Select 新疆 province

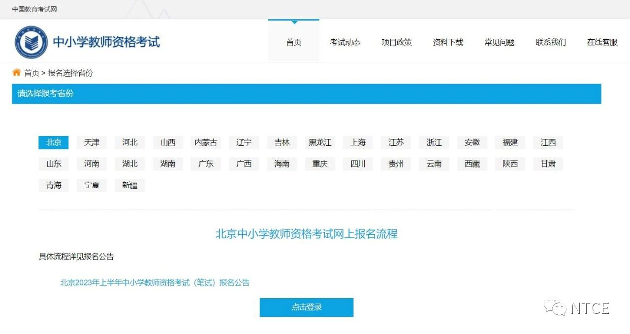[129, 185]
